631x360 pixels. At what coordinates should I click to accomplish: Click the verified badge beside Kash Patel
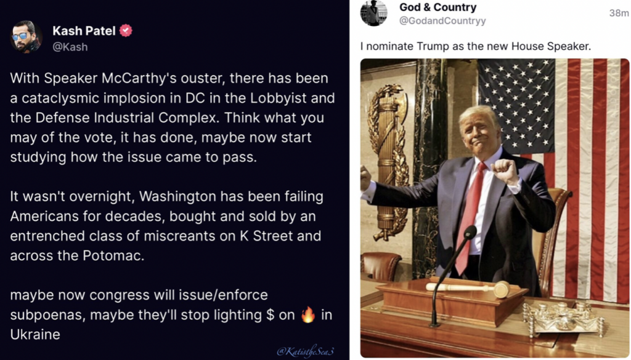click(x=126, y=30)
